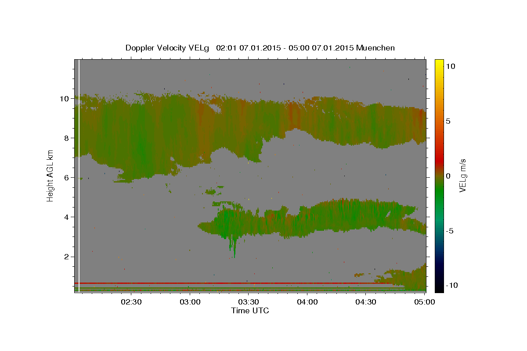Click the 04:00 time tick label

click(x=307, y=302)
